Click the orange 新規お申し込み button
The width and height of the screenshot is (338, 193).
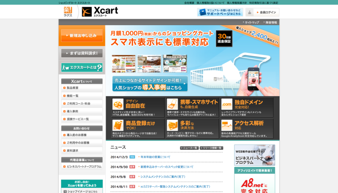[x=82, y=36]
